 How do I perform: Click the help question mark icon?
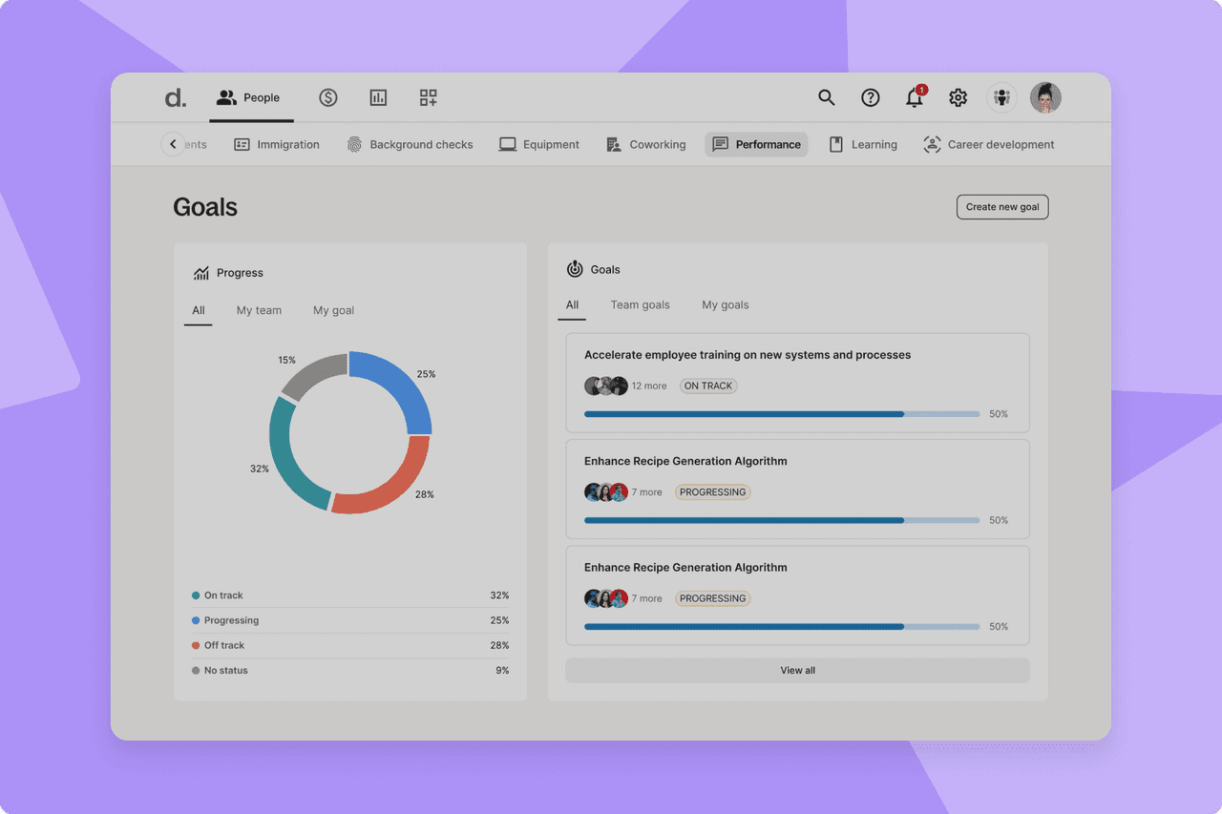click(x=871, y=97)
